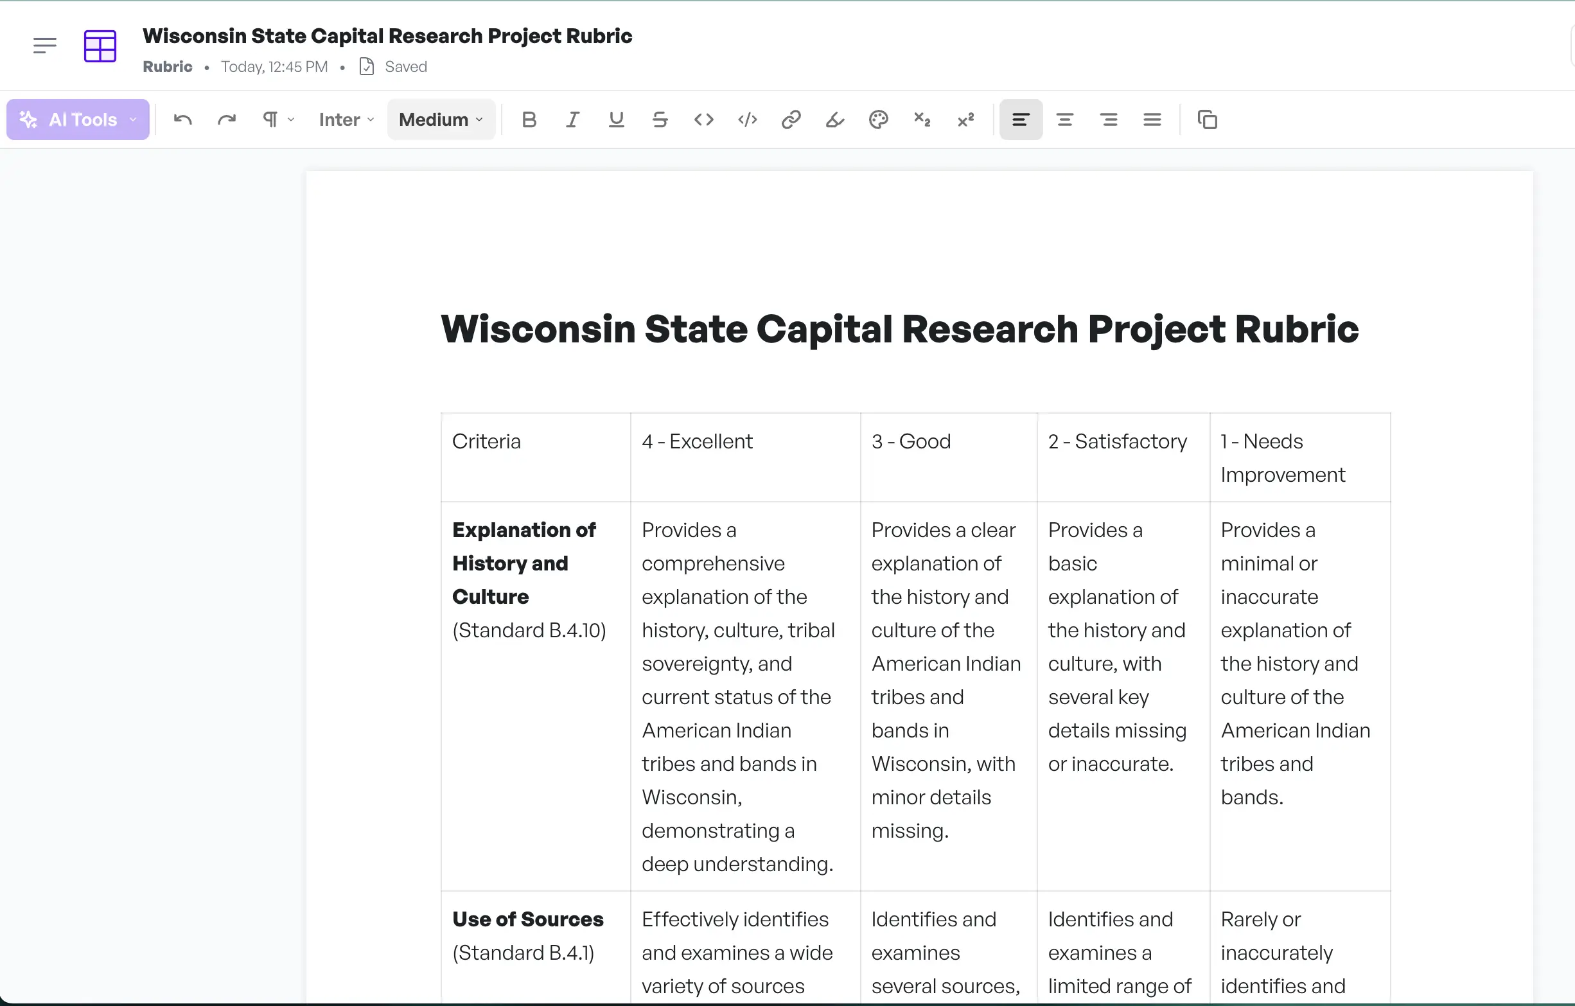Viewport: 1575px width, 1006px height.
Task: Click the (Standard B.4.10) text
Action: coord(529,630)
